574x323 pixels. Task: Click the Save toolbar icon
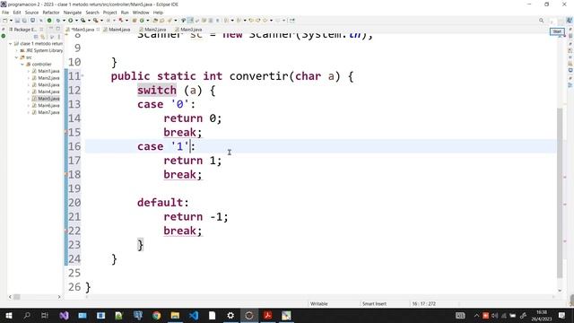17,21
